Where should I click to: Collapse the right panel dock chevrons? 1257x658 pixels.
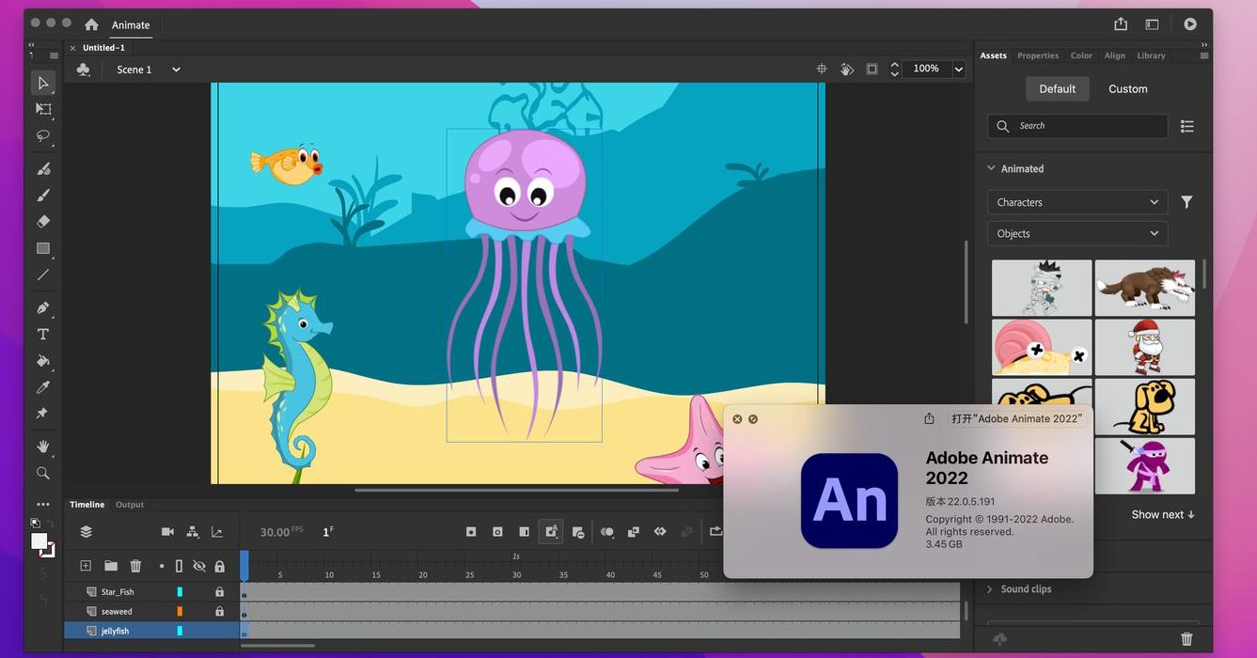pyautogui.click(x=1206, y=43)
